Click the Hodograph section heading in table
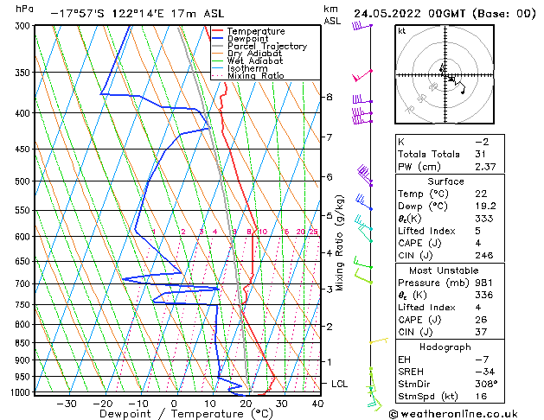544x420 pixels. 445,347
